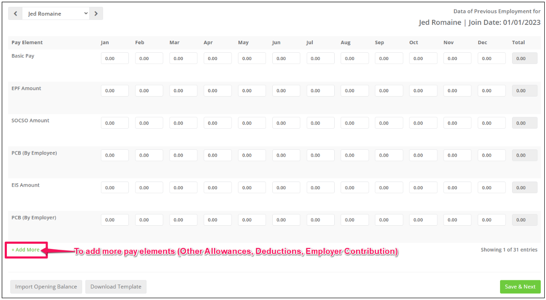The image size is (546, 300).
Task: Select the Basic Pay December field
Action: pyautogui.click(x=491, y=58)
